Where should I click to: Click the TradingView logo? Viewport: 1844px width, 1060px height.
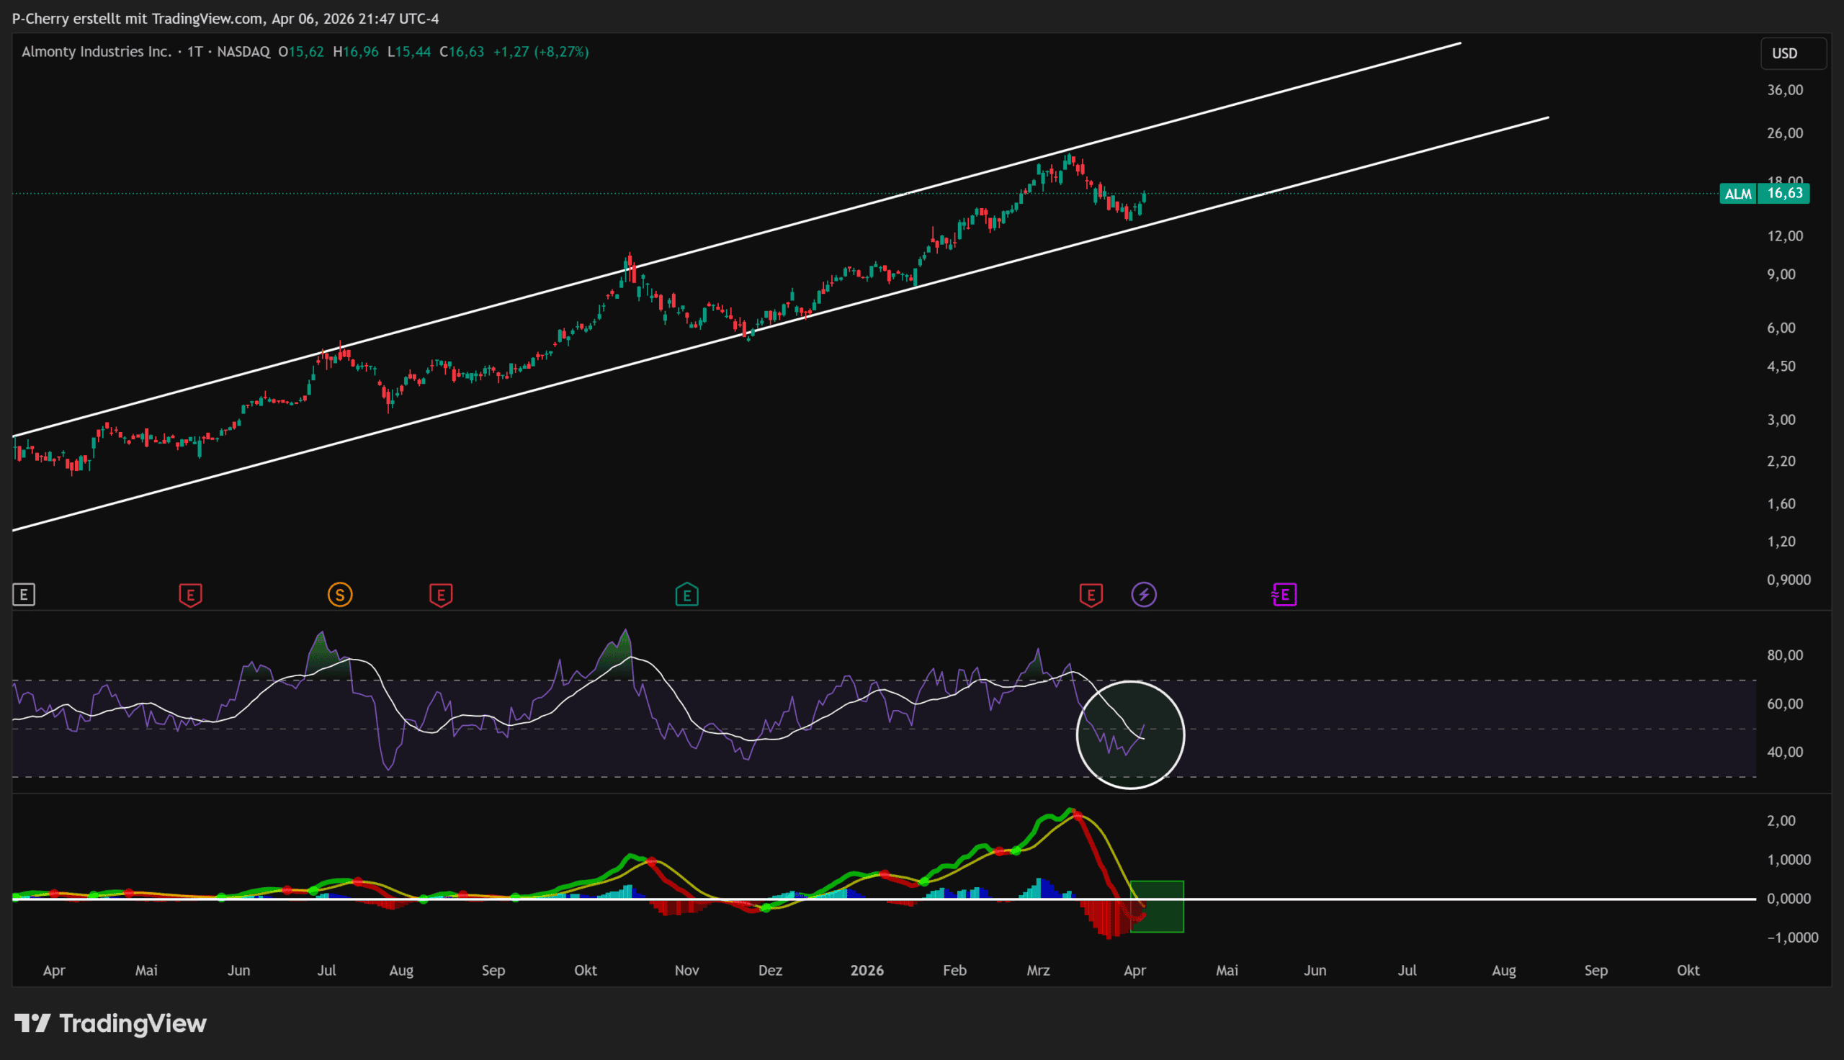coord(111,1023)
